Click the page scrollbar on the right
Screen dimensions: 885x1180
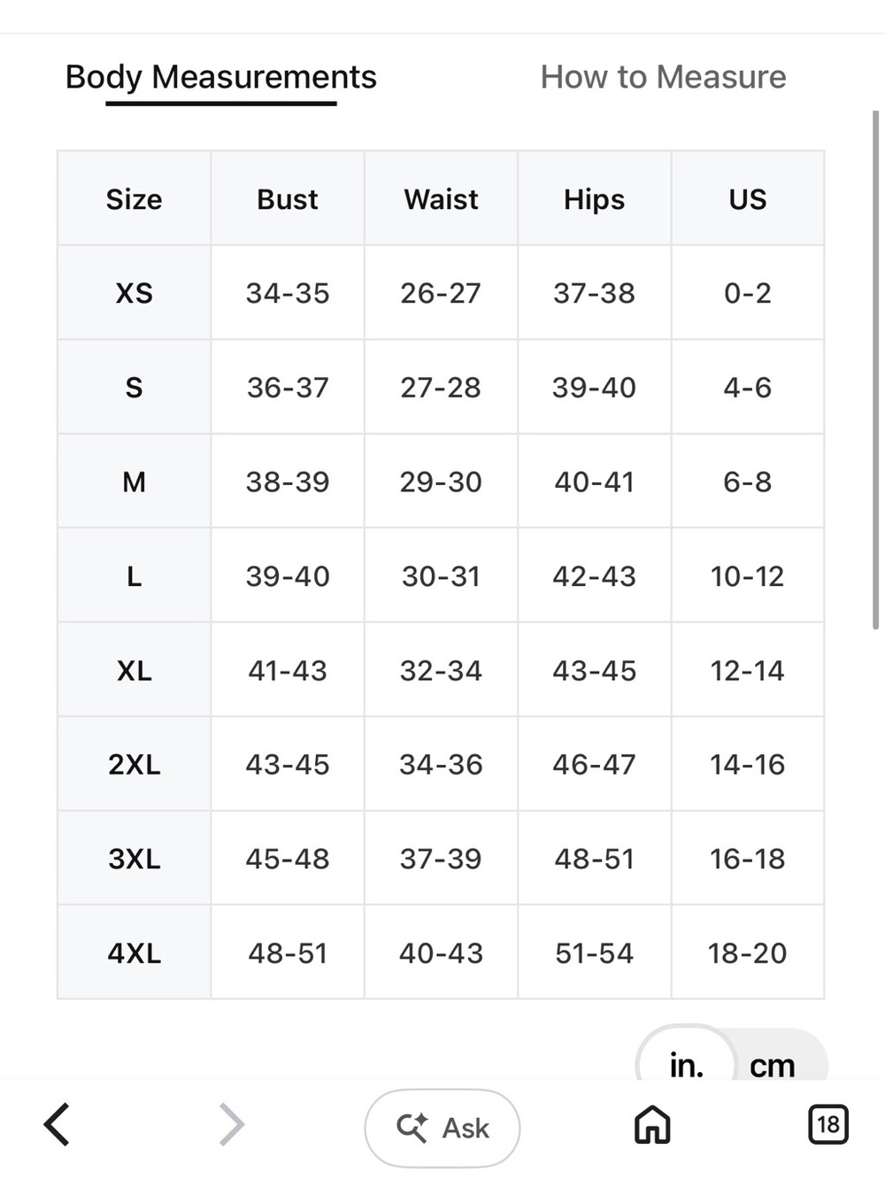pyautogui.click(x=875, y=370)
